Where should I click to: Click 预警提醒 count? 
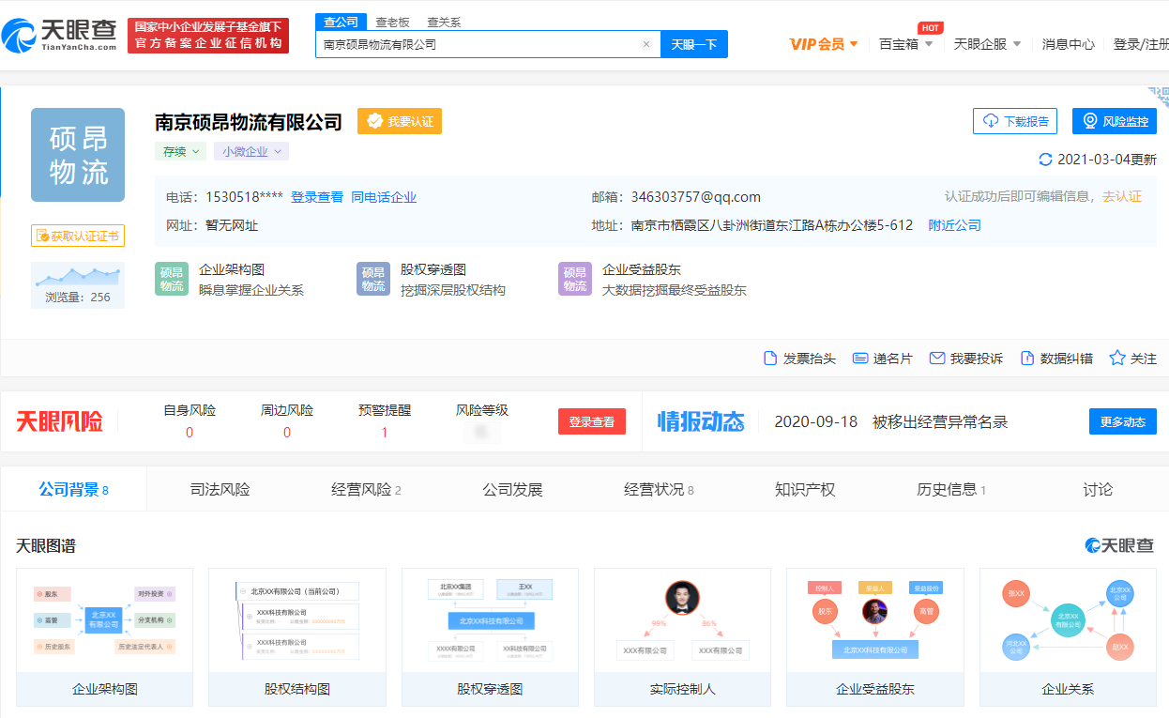coord(385,433)
